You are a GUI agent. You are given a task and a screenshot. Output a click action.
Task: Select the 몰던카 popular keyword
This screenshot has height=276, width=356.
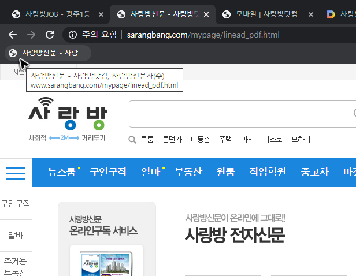point(172,139)
